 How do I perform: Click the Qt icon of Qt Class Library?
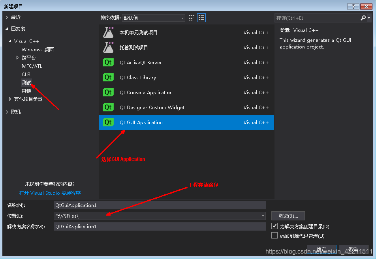coord(108,77)
